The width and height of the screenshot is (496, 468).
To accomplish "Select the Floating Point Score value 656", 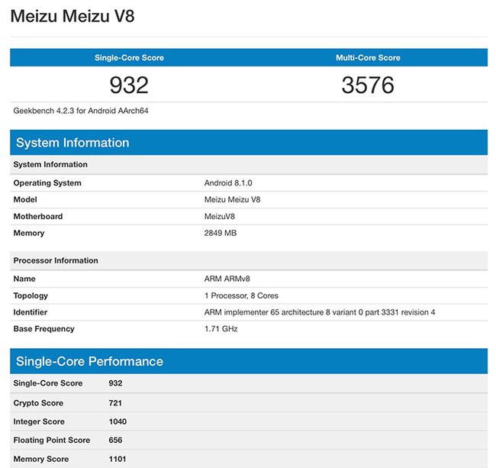I will point(115,441).
